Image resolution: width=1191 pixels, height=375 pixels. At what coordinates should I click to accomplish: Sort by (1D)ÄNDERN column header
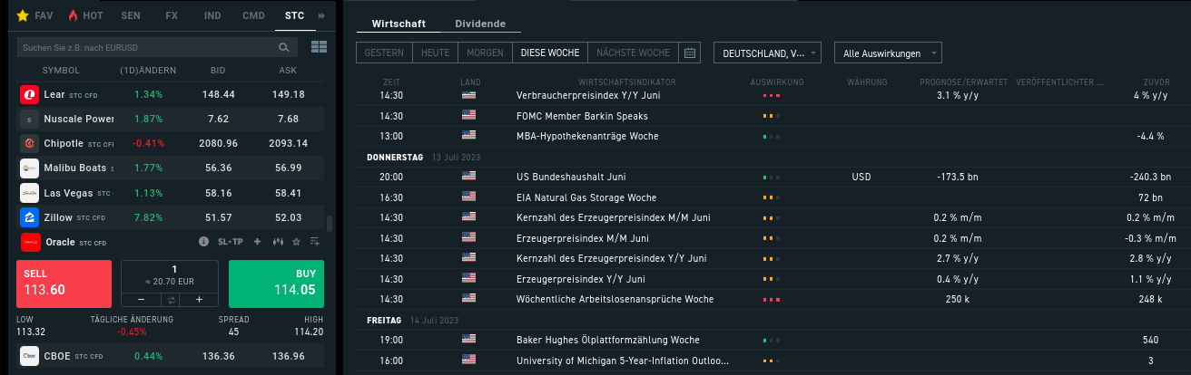click(148, 70)
